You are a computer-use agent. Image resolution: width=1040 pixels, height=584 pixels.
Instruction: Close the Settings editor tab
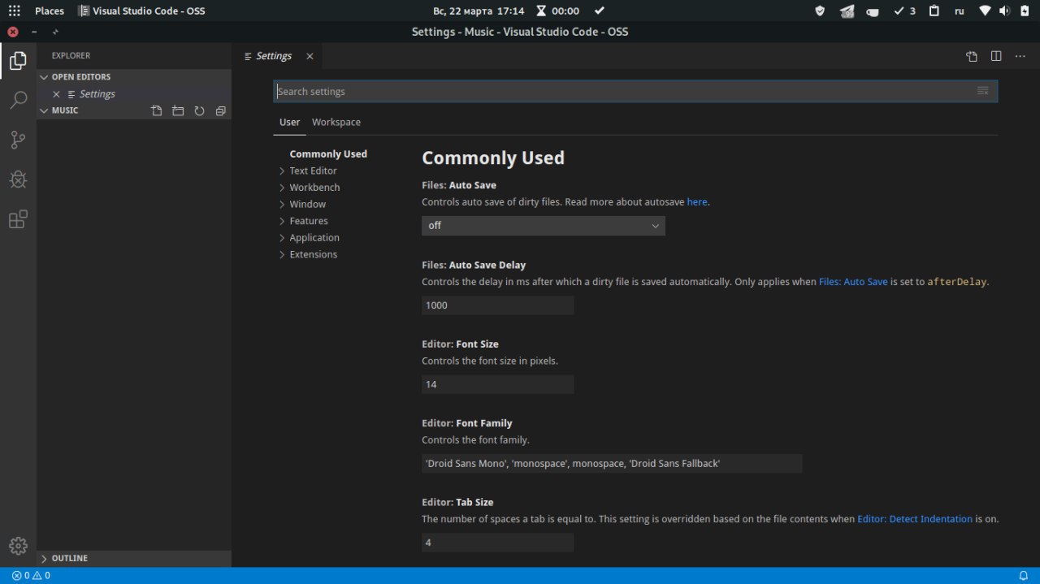(x=310, y=56)
